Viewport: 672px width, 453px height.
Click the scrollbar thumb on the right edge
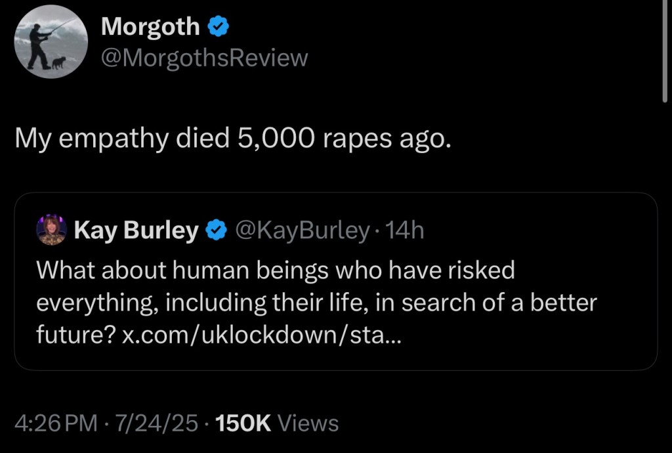click(667, 53)
